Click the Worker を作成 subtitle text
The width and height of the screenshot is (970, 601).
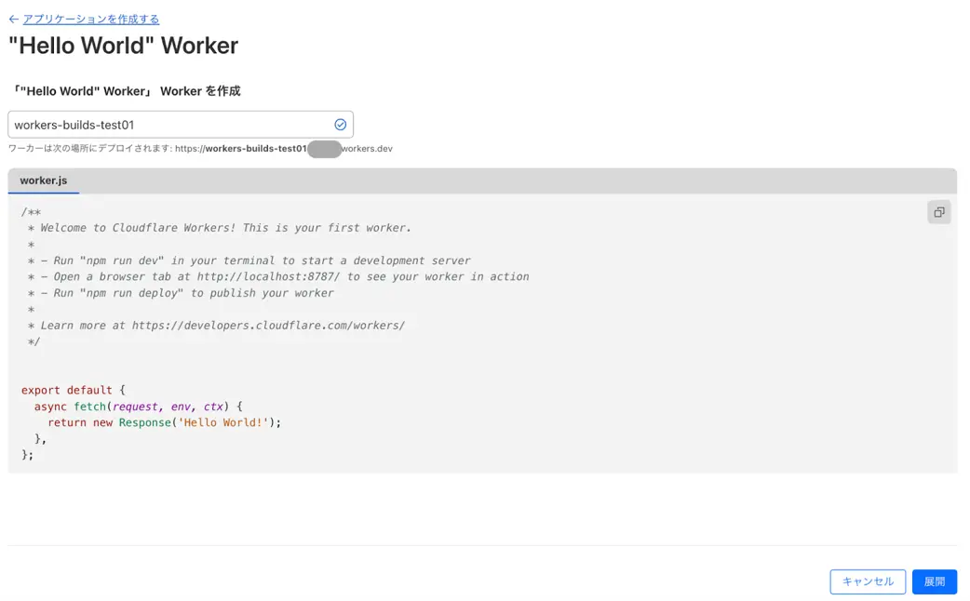click(x=126, y=91)
